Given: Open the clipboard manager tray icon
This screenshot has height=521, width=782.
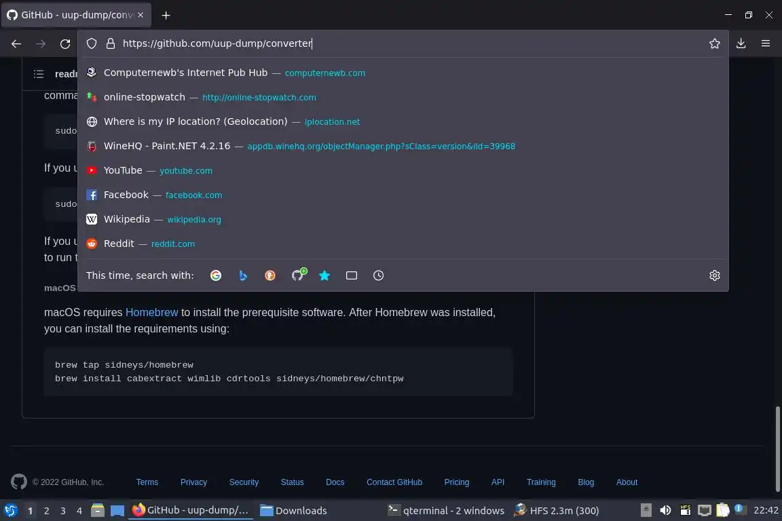Looking at the screenshot, I should point(723,510).
